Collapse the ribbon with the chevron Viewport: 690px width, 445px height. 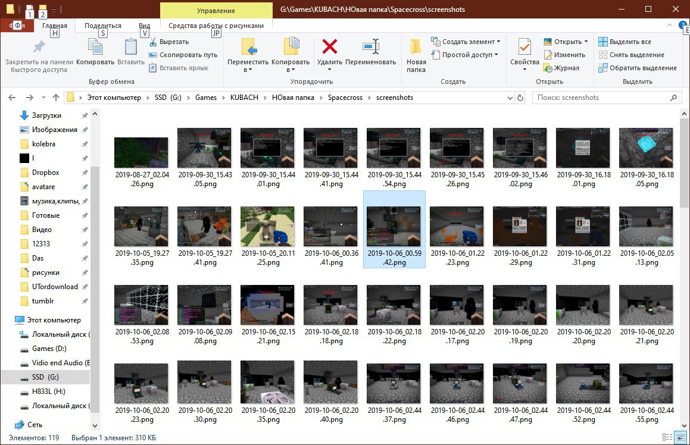[669, 25]
